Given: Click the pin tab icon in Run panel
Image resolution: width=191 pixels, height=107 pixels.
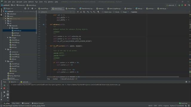Looking at the screenshot, I should pyautogui.click(x=4, y=96).
